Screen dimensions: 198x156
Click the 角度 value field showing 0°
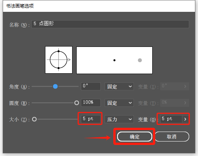[x=91, y=86]
